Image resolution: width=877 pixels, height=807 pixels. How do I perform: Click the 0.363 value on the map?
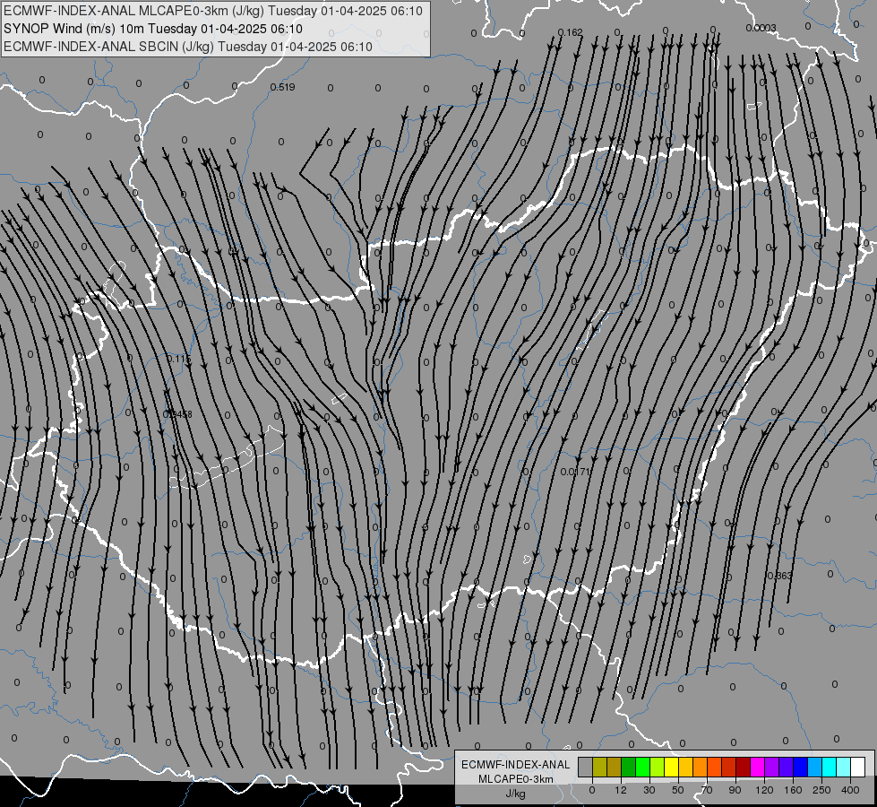(779, 576)
